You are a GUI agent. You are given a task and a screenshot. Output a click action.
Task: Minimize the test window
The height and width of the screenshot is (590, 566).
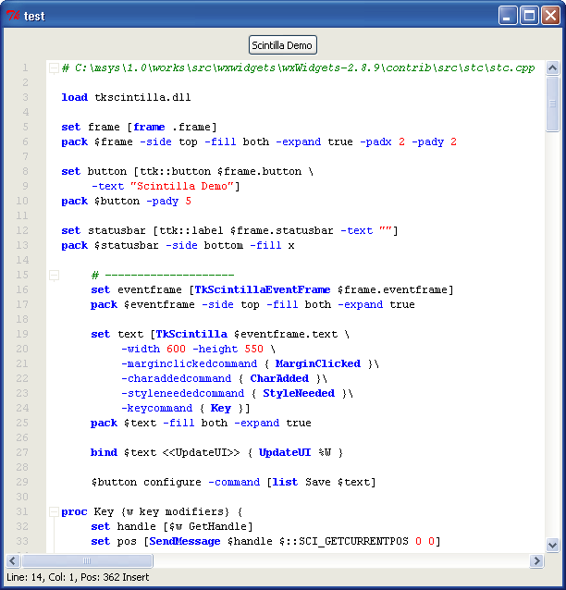pos(508,16)
